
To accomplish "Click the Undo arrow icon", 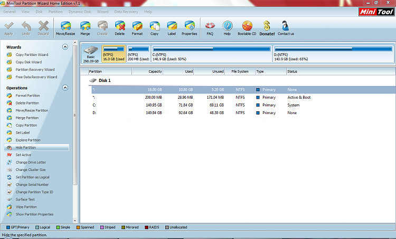I will pos(26,26).
